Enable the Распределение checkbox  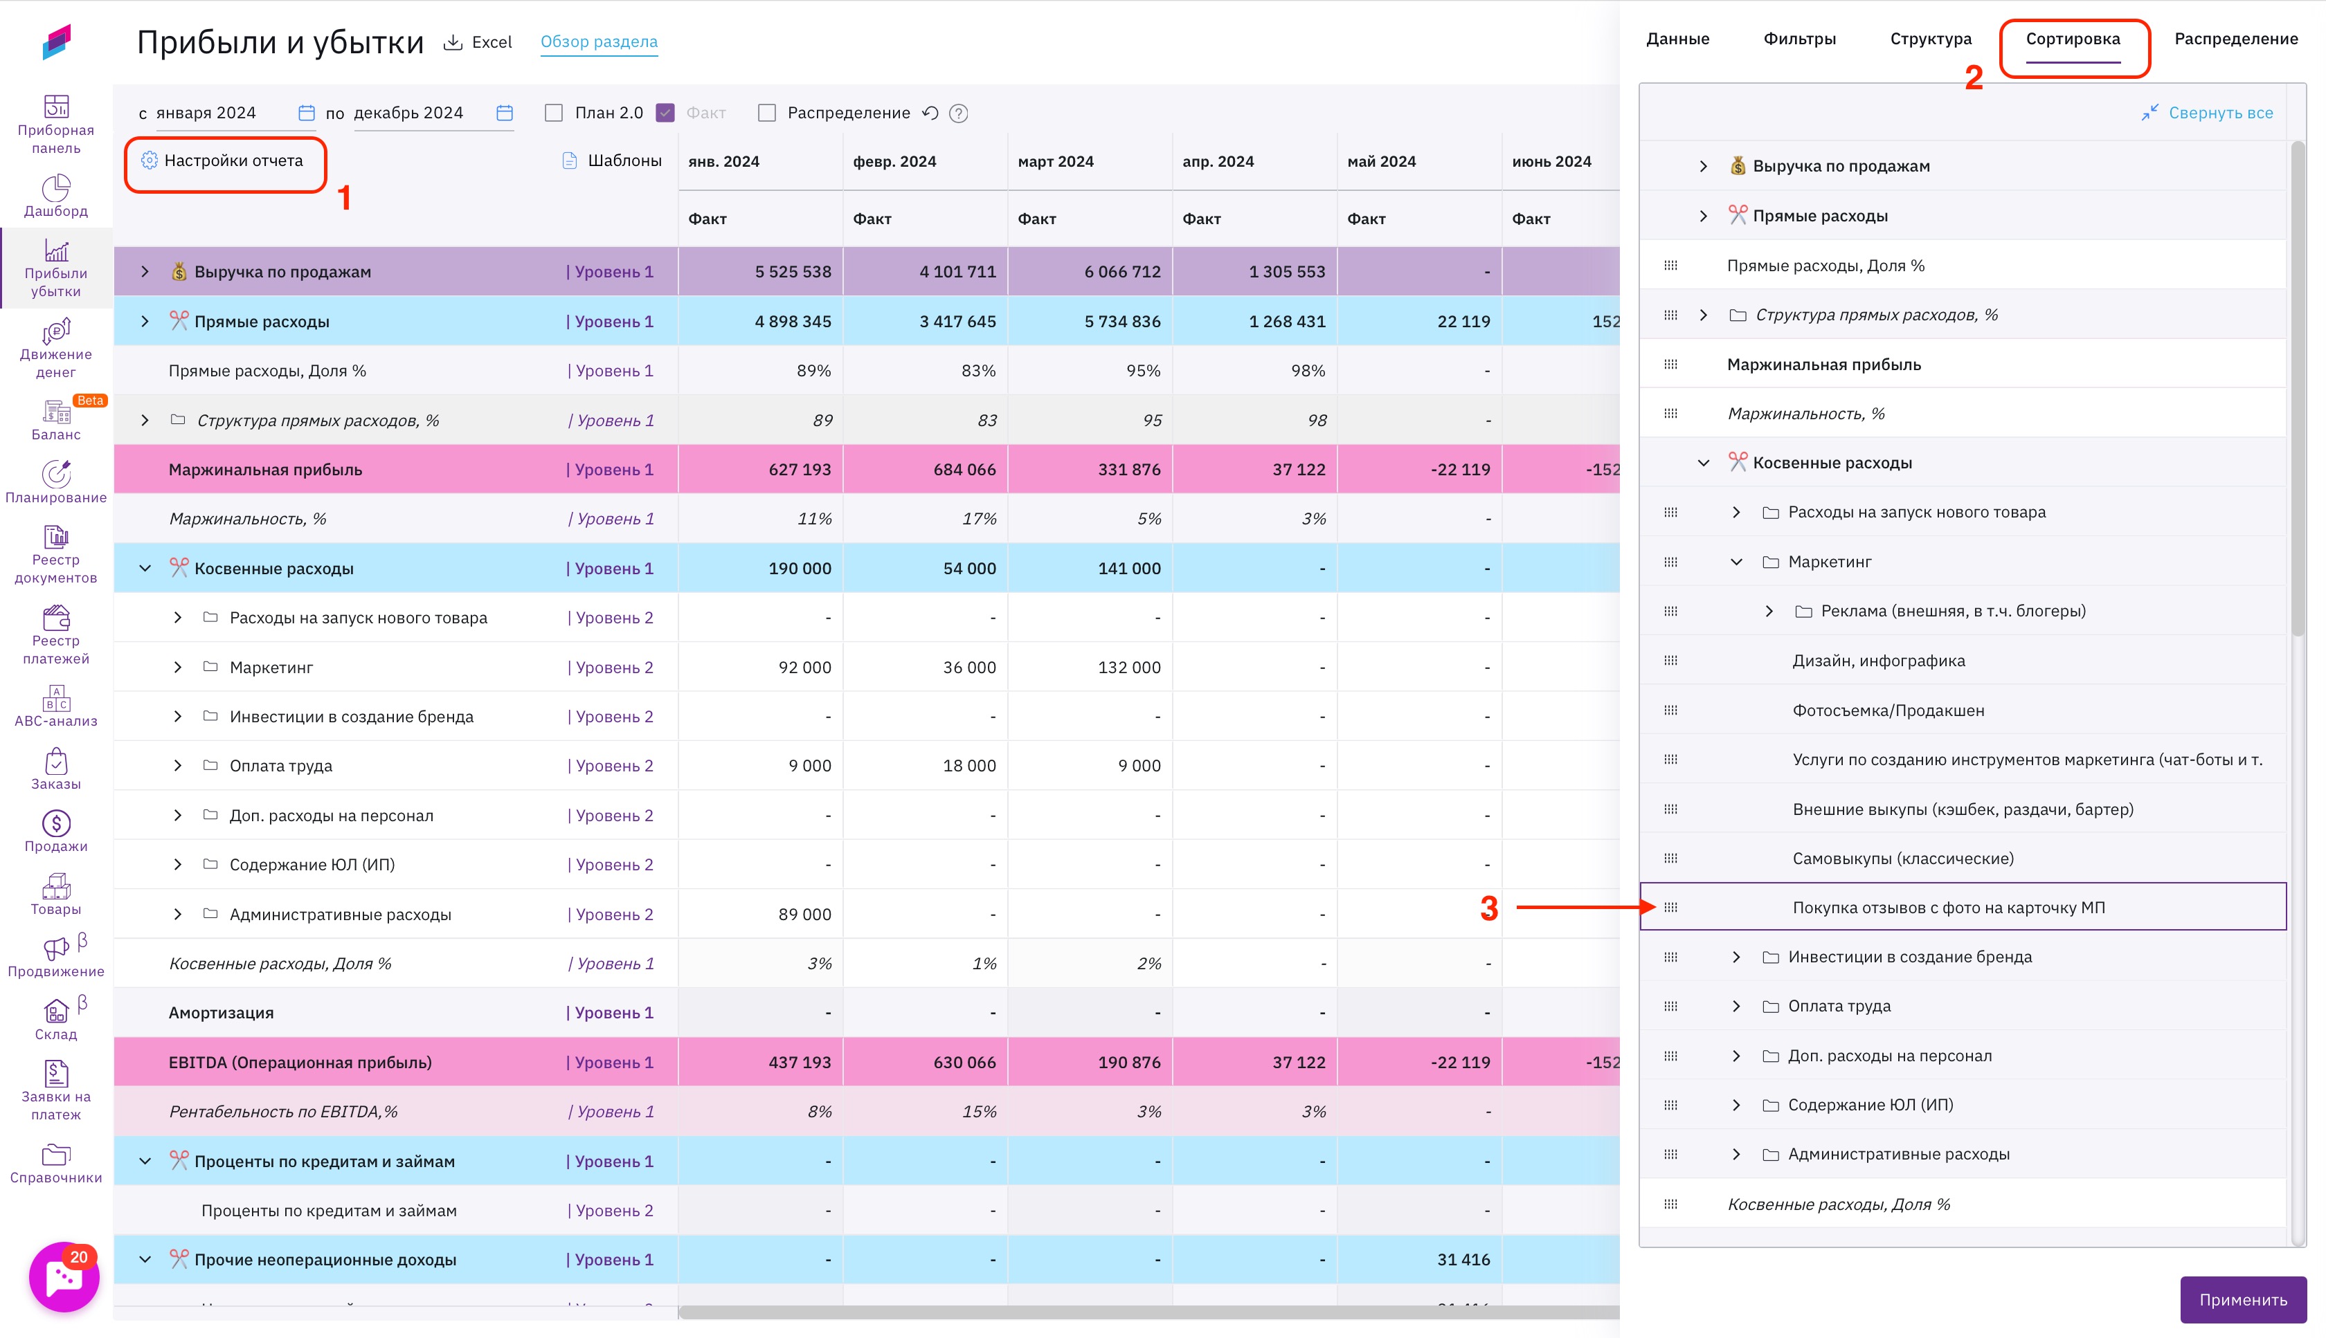(x=767, y=113)
